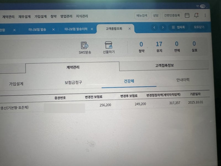Switch to the 미니보험 발송이력 tab
Screen dimensions: 221x166
coord(76,29)
